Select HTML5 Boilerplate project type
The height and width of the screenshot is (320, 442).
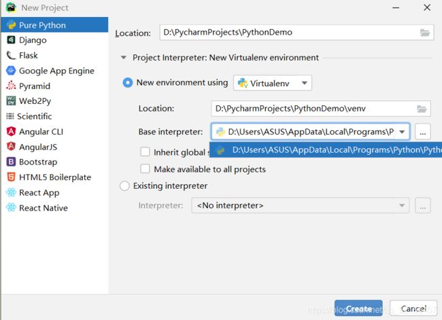coord(55,177)
